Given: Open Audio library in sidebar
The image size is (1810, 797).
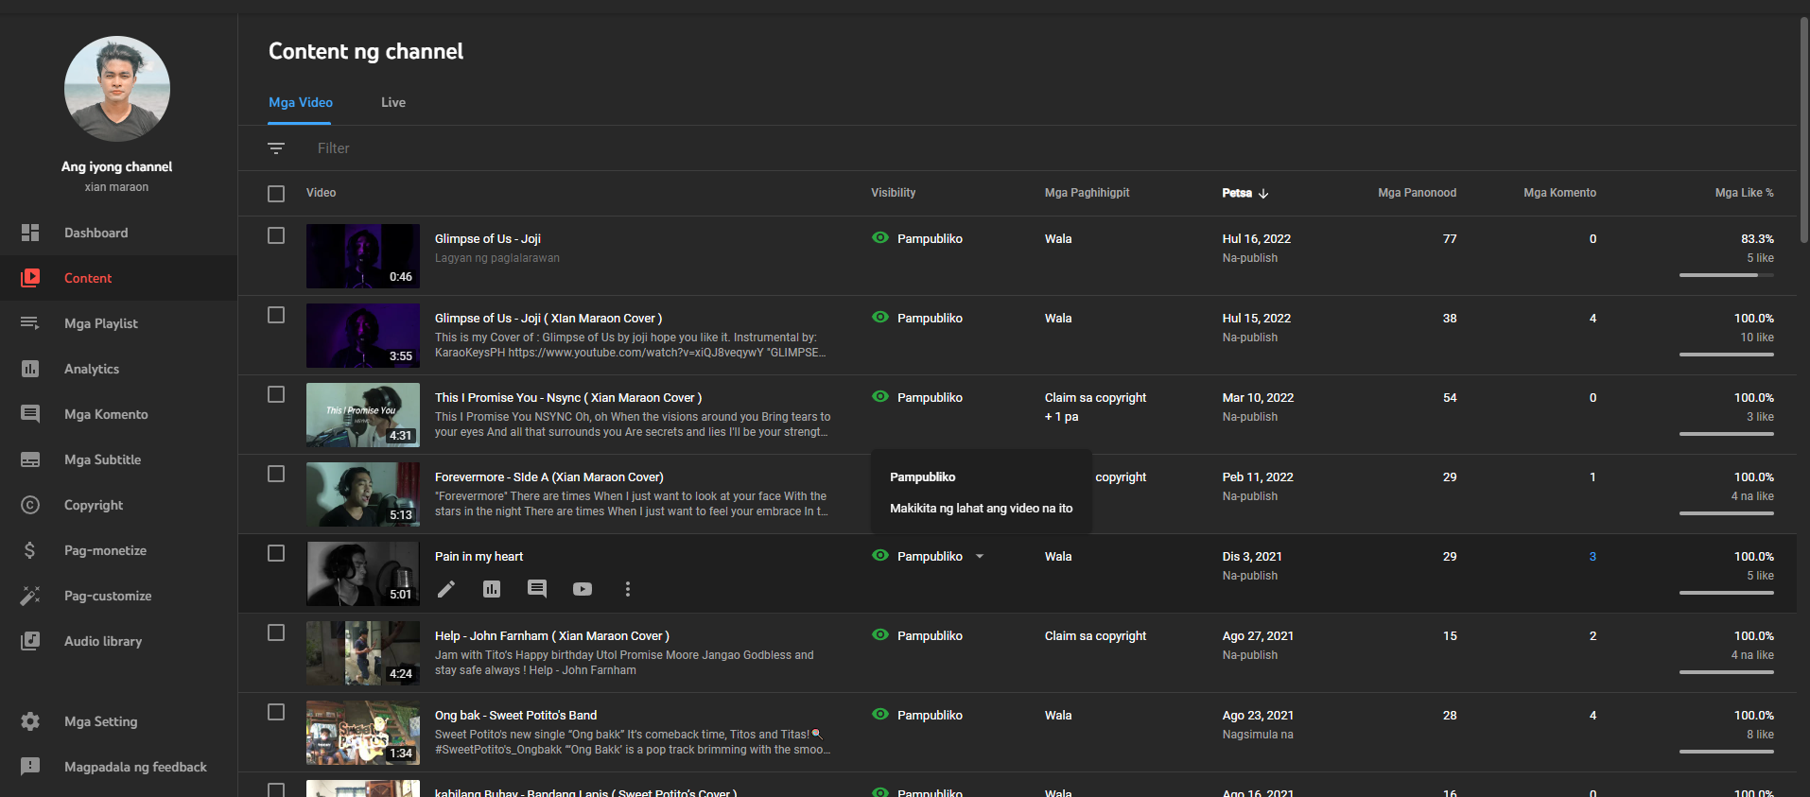Looking at the screenshot, I should [x=103, y=641].
